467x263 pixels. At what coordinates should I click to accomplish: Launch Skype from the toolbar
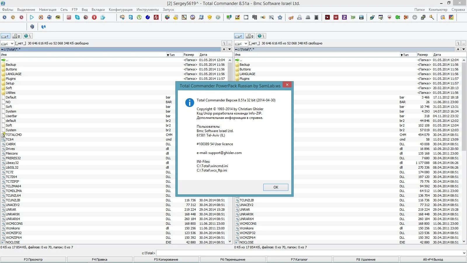[77, 18]
